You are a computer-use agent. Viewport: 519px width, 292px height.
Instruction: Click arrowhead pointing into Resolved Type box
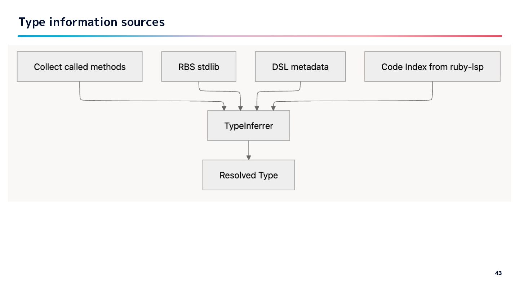point(249,157)
